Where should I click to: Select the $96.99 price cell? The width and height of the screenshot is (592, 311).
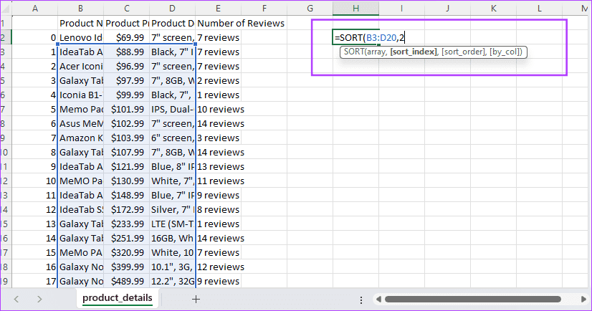coord(127,66)
